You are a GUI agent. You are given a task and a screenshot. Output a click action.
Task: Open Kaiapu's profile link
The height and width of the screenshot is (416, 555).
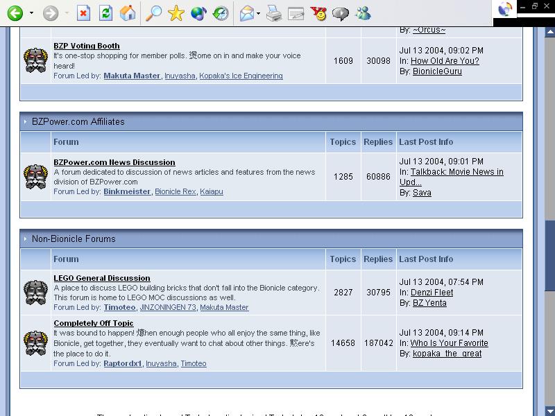pos(212,192)
